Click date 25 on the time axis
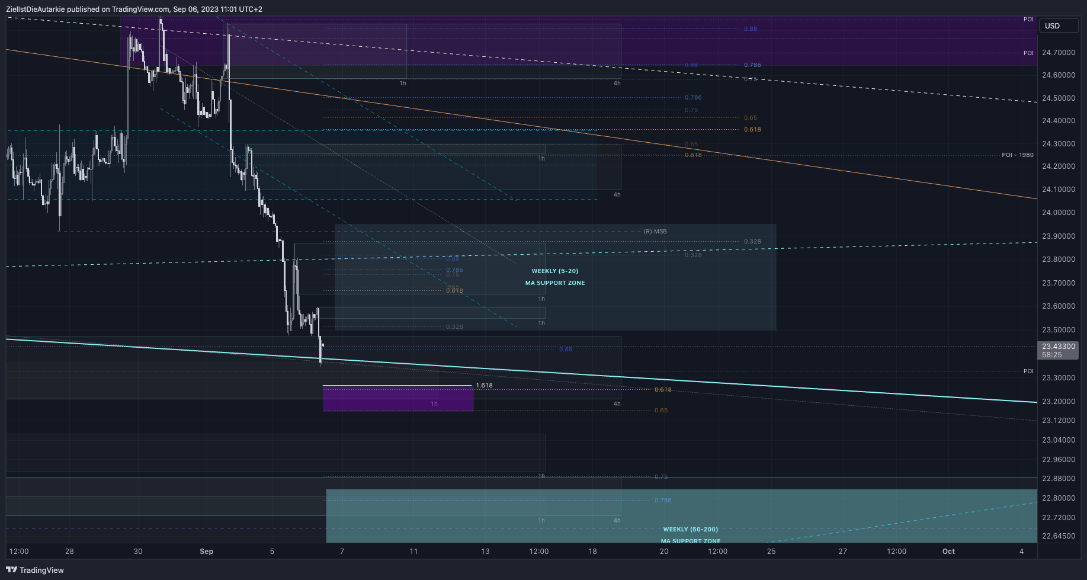The image size is (1087, 580). pos(771,552)
